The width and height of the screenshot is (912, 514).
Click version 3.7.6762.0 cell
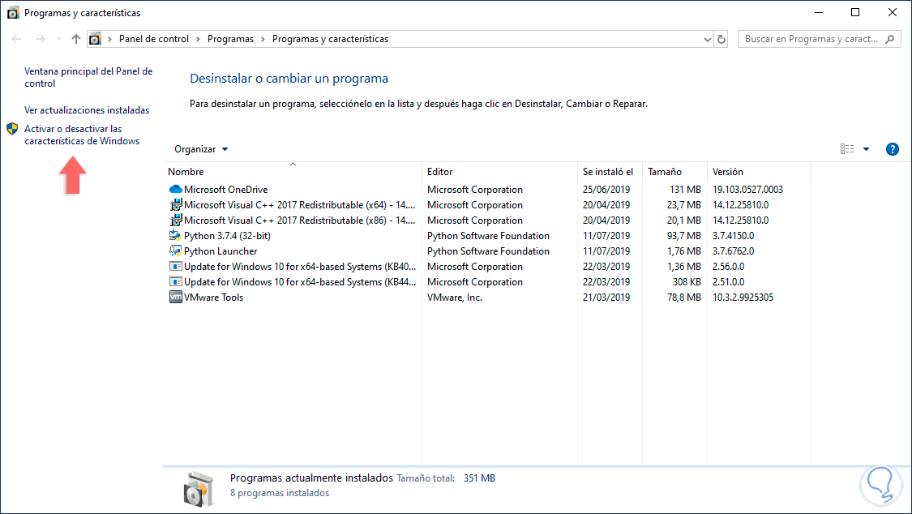[x=733, y=251]
